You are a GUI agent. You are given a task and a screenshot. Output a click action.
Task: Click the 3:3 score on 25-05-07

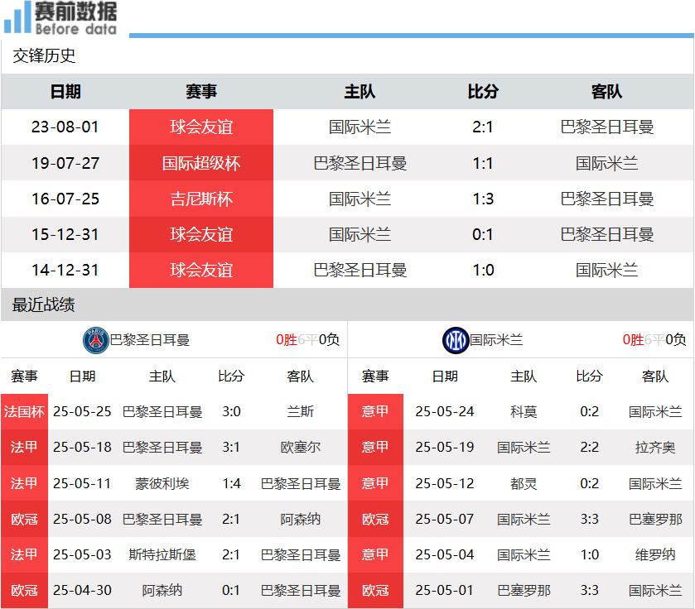click(x=590, y=519)
